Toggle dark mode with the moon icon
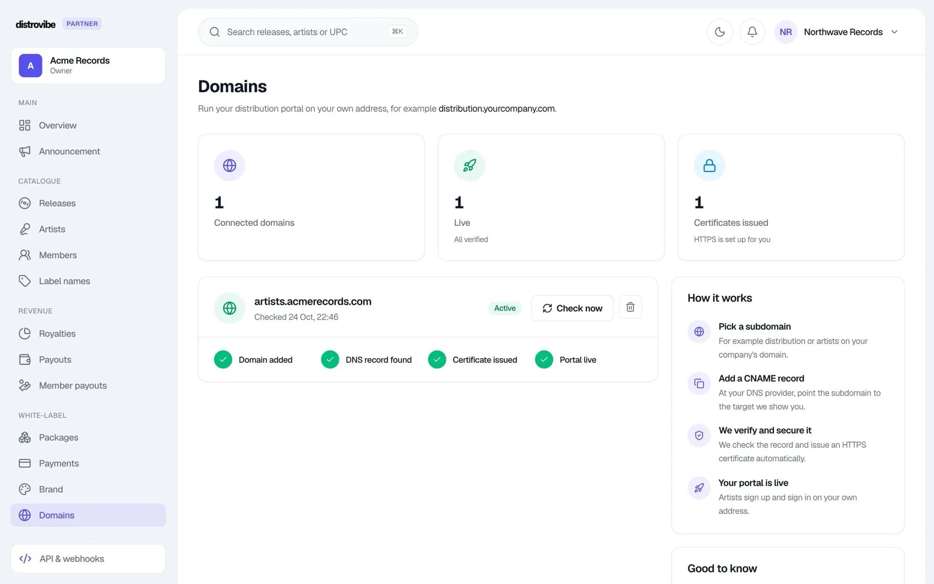Viewport: 934px width, 584px height. click(x=719, y=32)
